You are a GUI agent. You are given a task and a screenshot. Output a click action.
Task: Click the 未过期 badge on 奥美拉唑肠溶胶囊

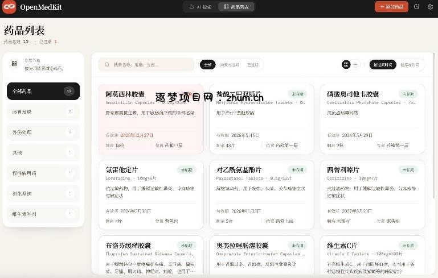coord(297,246)
